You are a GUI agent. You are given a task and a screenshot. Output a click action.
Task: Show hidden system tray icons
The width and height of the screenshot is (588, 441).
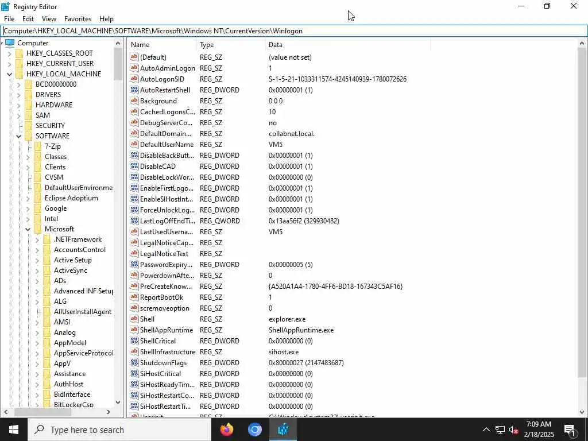486,430
